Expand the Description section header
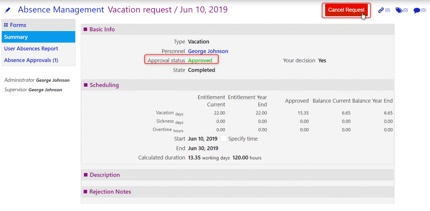 (238, 175)
